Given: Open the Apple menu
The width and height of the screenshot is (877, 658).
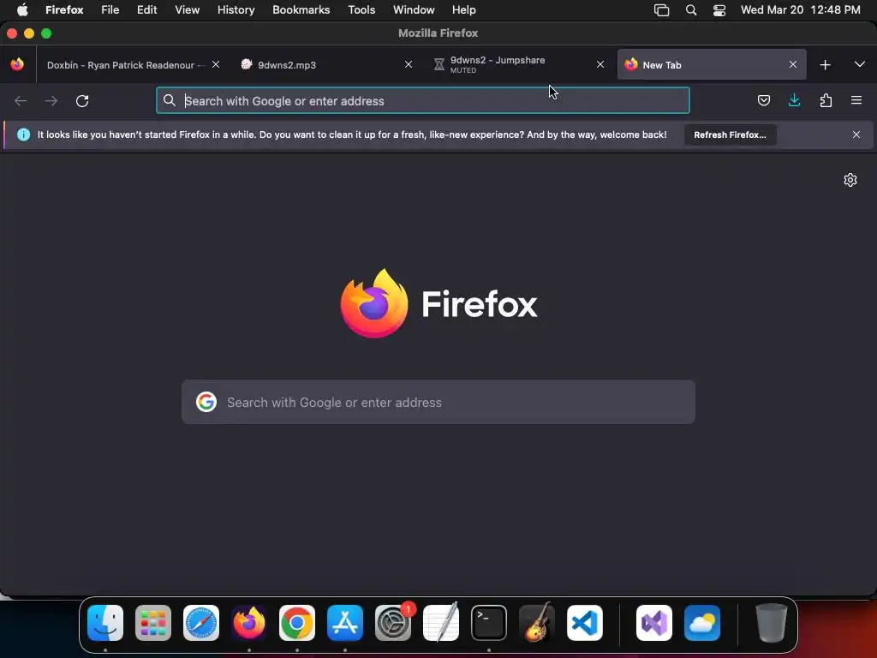Looking at the screenshot, I should pyautogui.click(x=22, y=9).
